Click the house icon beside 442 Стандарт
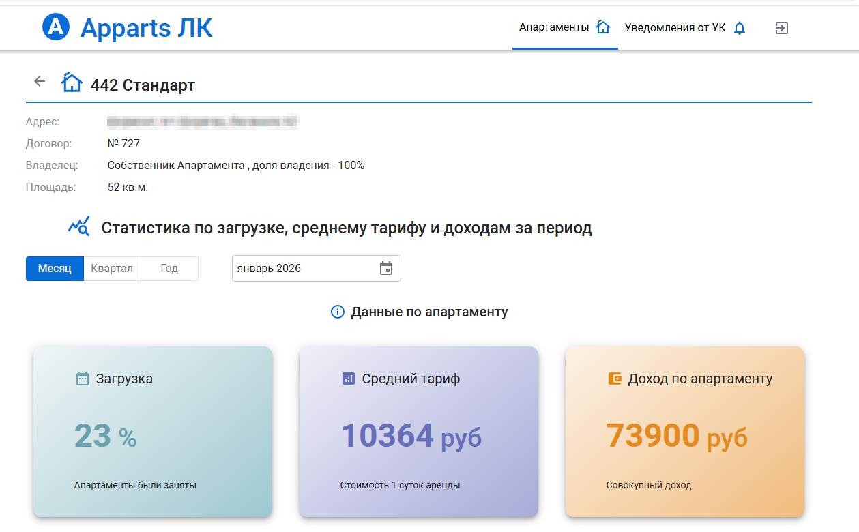This screenshot has width=859, height=532. click(x=72, y=83)
